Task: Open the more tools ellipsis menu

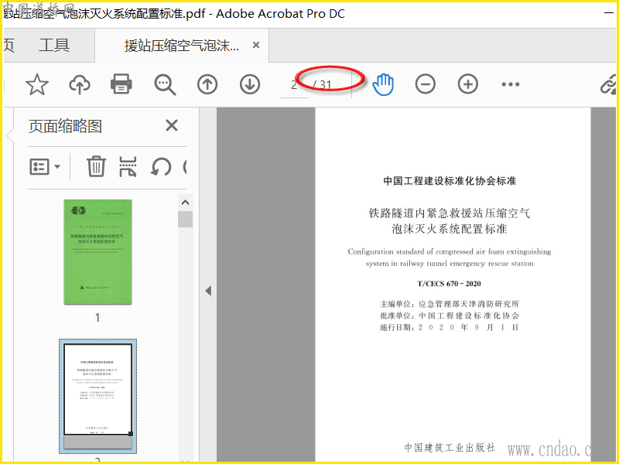Action: [x=511, y=84]
